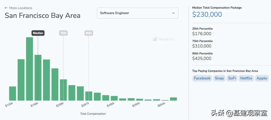Image resolution: width=271 pixels, height=120 pixels.
Task: Click the first histogram bar at $100k
Action: 13,93
